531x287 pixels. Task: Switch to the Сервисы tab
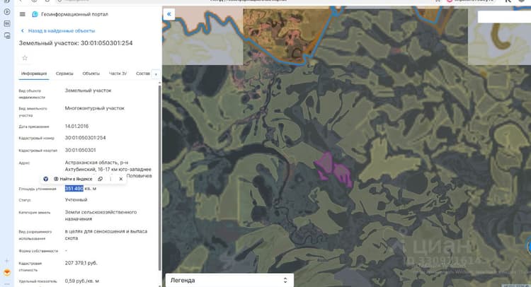[64, 74]
